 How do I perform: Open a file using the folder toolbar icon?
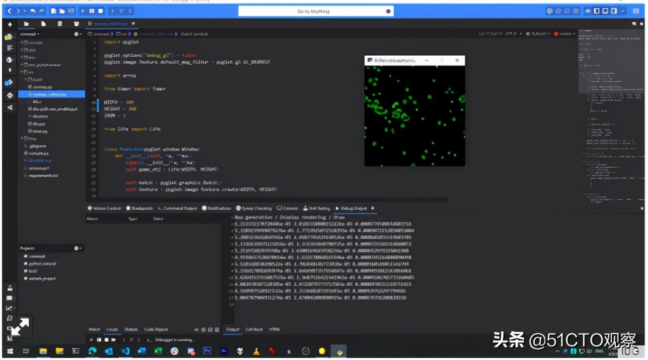pyautogui.click(x=62, y=11)
